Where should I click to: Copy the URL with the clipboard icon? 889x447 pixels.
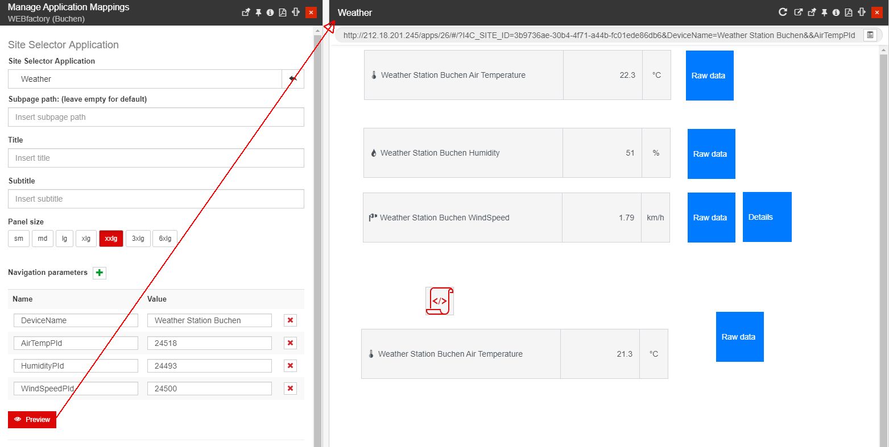[870, 35]
